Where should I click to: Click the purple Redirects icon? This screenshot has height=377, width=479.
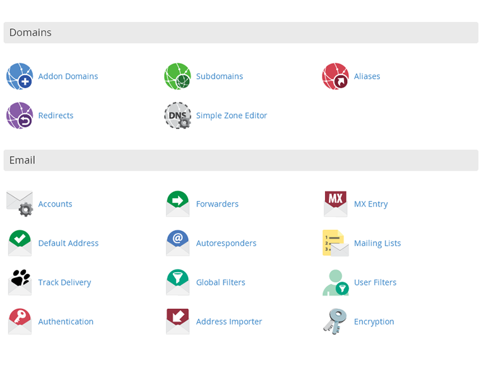click(x=20, y=116)
